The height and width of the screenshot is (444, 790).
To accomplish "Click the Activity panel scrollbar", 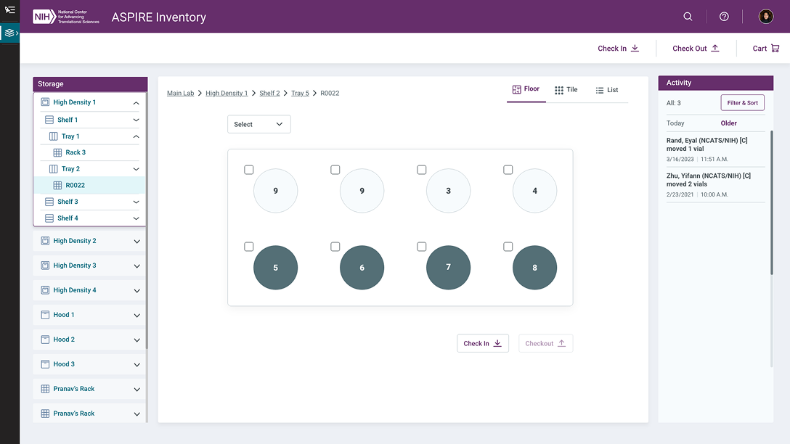I will (772, 203).
